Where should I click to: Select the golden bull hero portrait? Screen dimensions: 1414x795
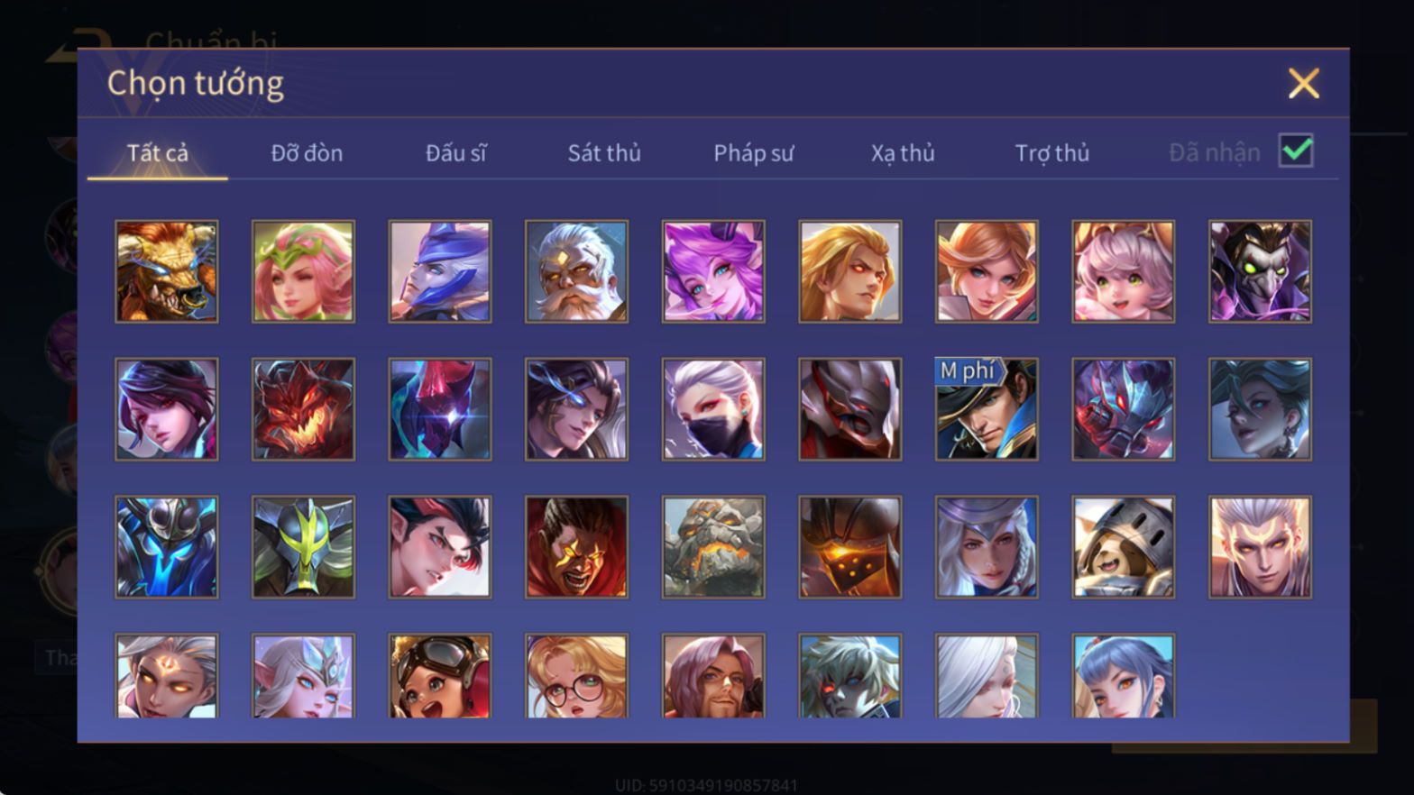(x=167, y=271)
